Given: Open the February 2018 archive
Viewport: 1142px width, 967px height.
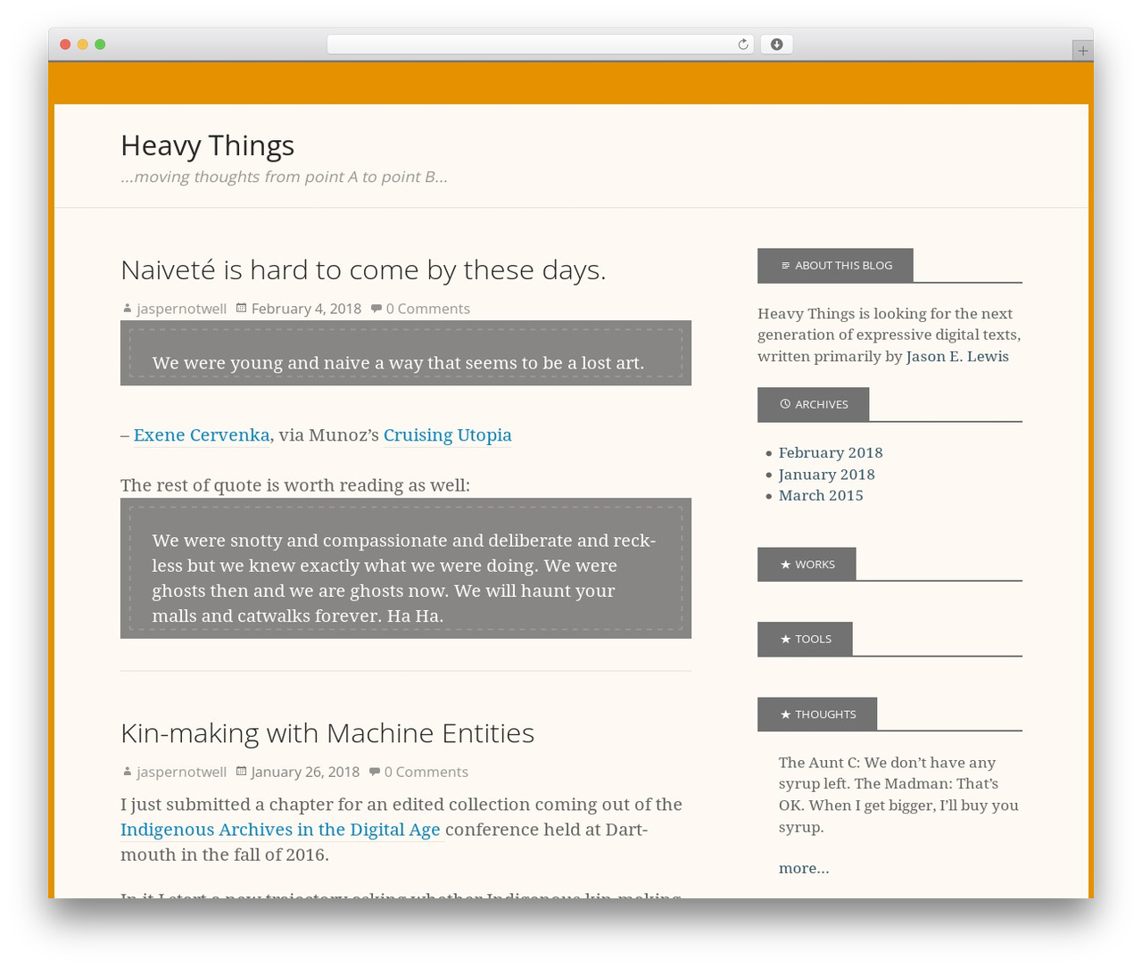Looking at the screenshot, I should coord(831,453).
